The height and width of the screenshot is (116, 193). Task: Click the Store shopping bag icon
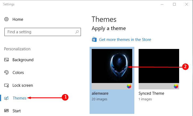coord(94,39)
